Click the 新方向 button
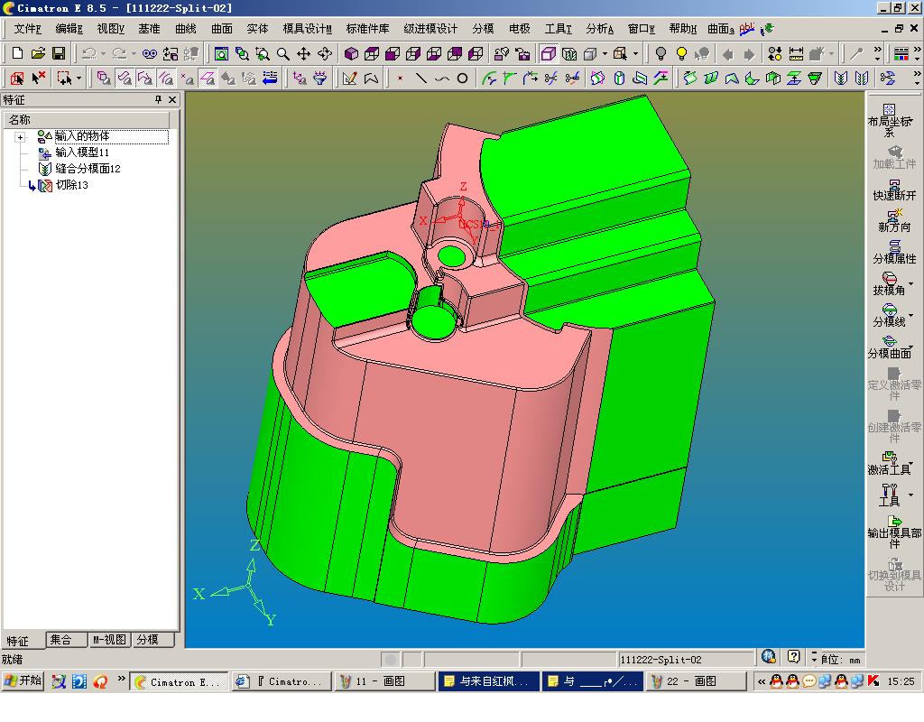Screen dimensions: 924x722 click(x=894, y=221)
